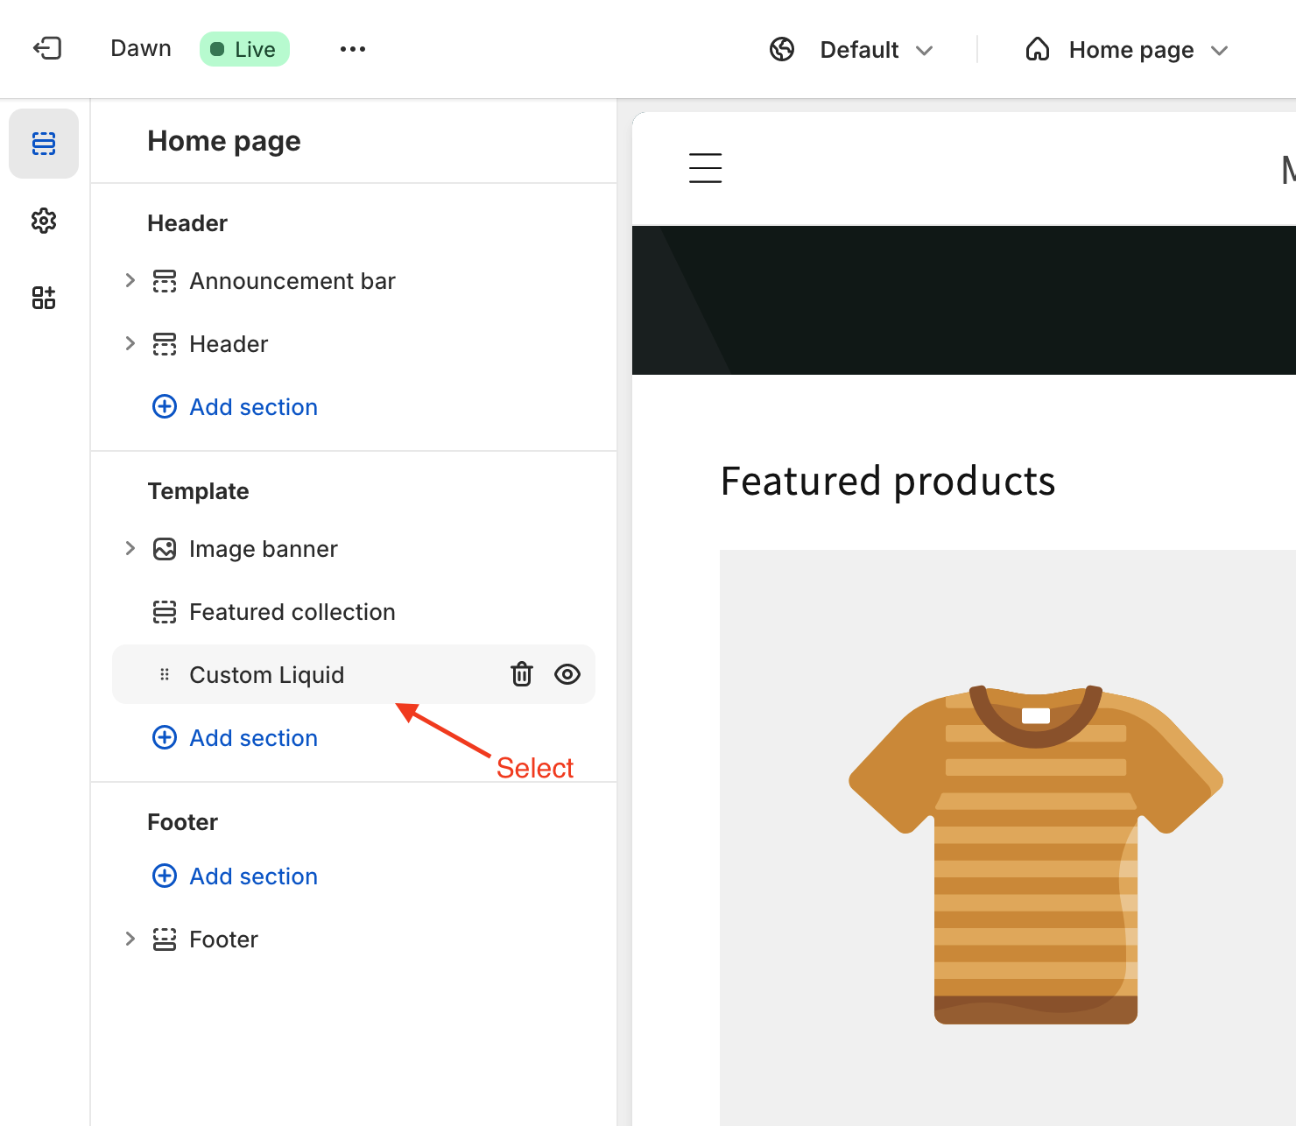This screenshot has width=1296, height=1126.
Task: Select the Custom Liquid section
Action: [x=354, y=674]
